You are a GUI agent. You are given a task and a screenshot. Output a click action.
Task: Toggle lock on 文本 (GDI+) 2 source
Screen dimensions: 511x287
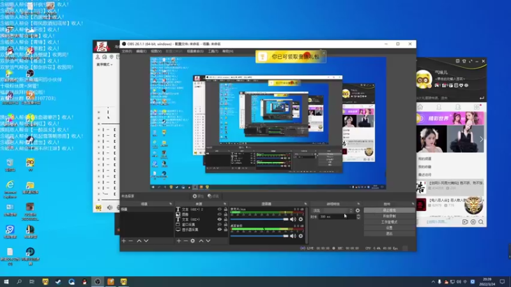coord(225,209)
